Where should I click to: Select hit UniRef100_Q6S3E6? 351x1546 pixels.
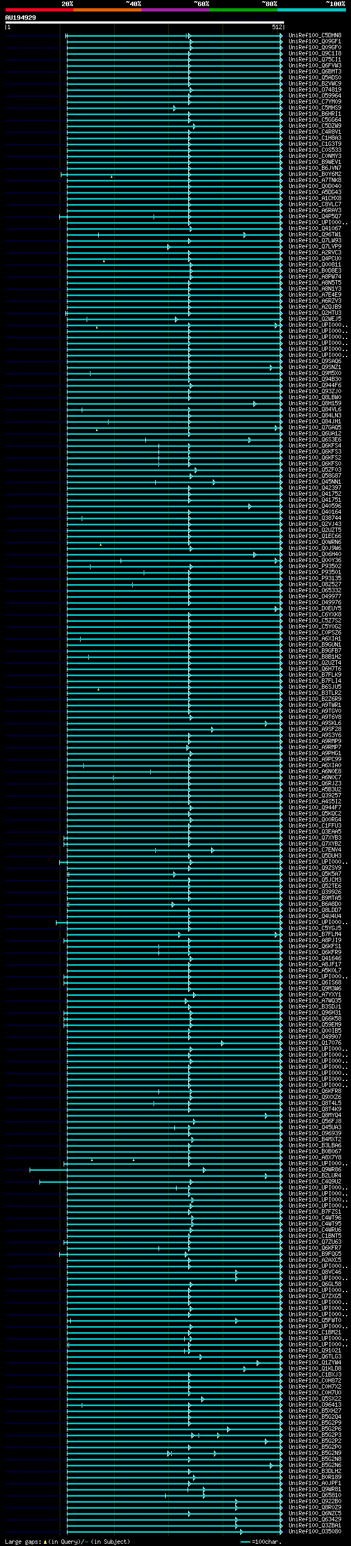click(315, 439)
